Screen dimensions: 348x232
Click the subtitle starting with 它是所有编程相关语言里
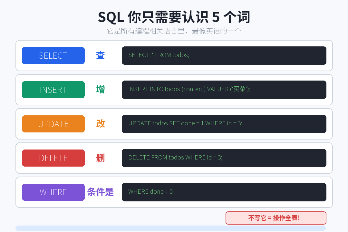tap(174, 31)
